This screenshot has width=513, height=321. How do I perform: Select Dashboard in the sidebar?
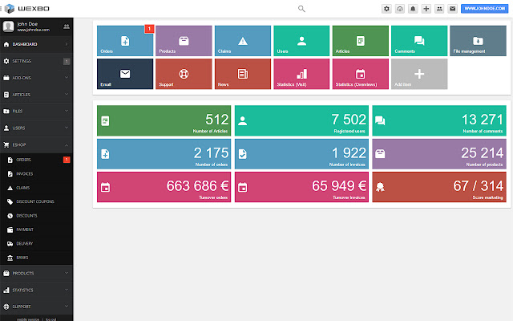pos(36,44)
